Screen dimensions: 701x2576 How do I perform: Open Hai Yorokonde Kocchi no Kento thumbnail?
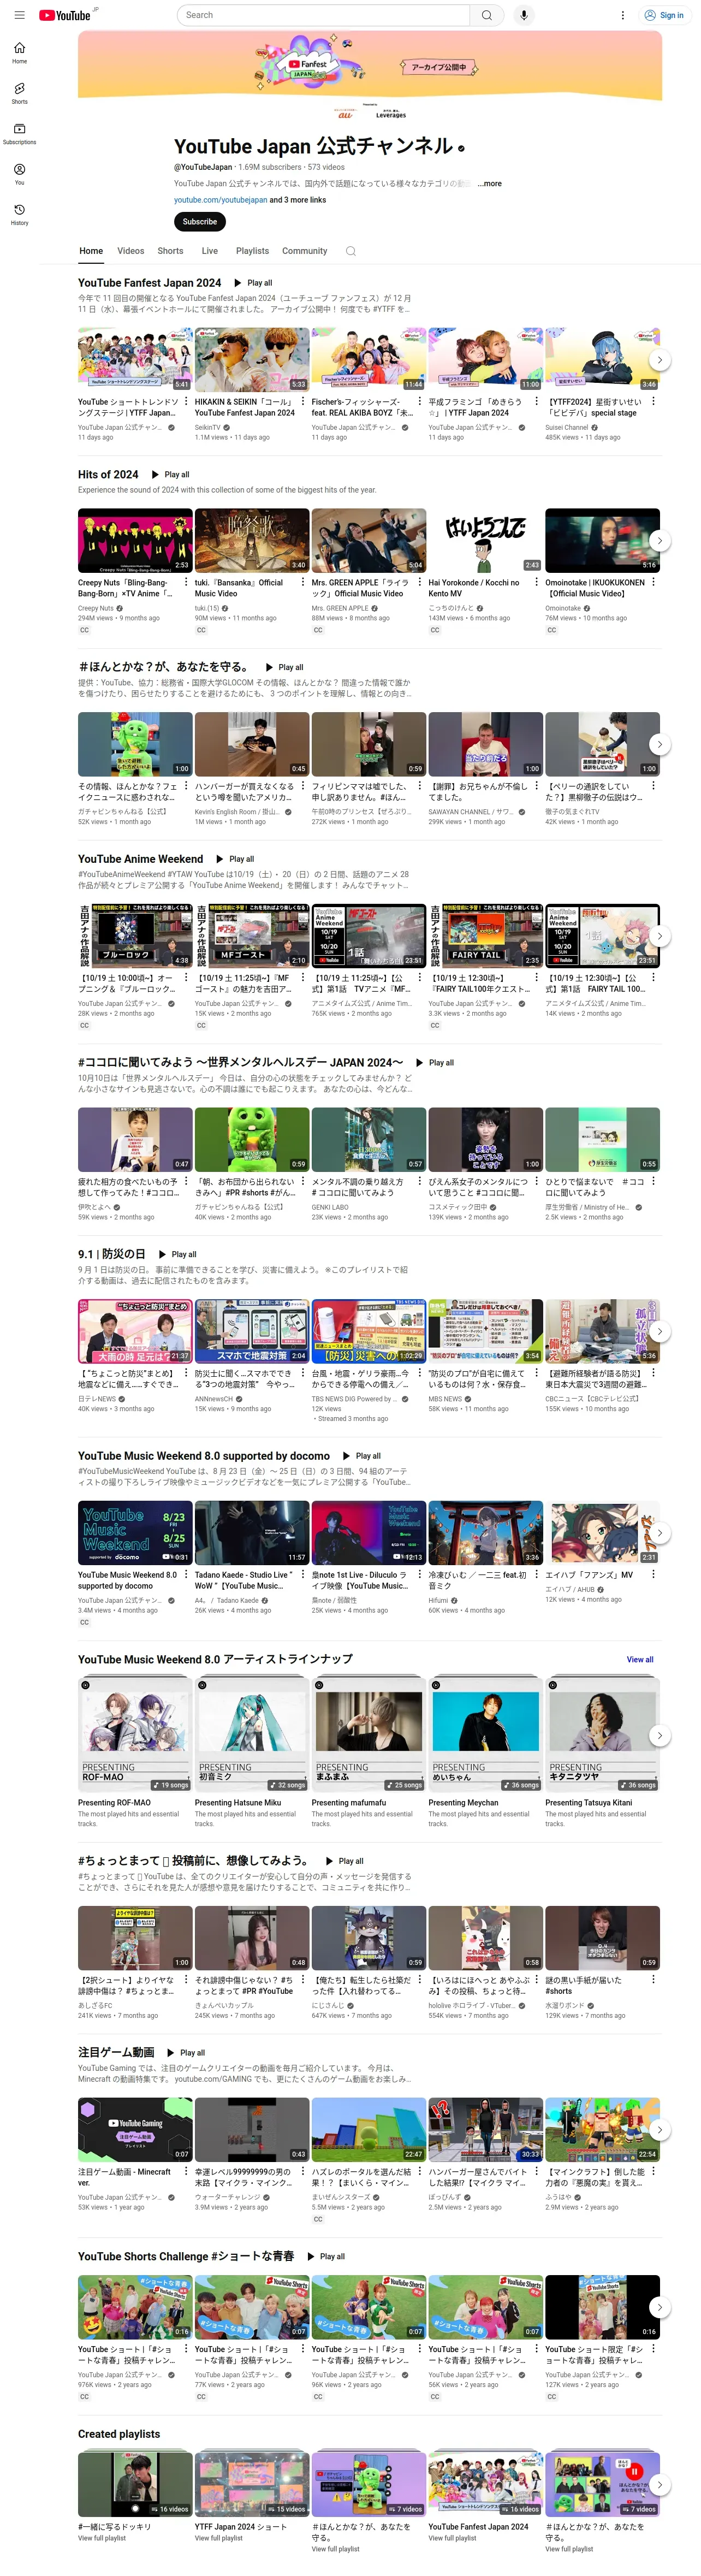coord(485,540)
